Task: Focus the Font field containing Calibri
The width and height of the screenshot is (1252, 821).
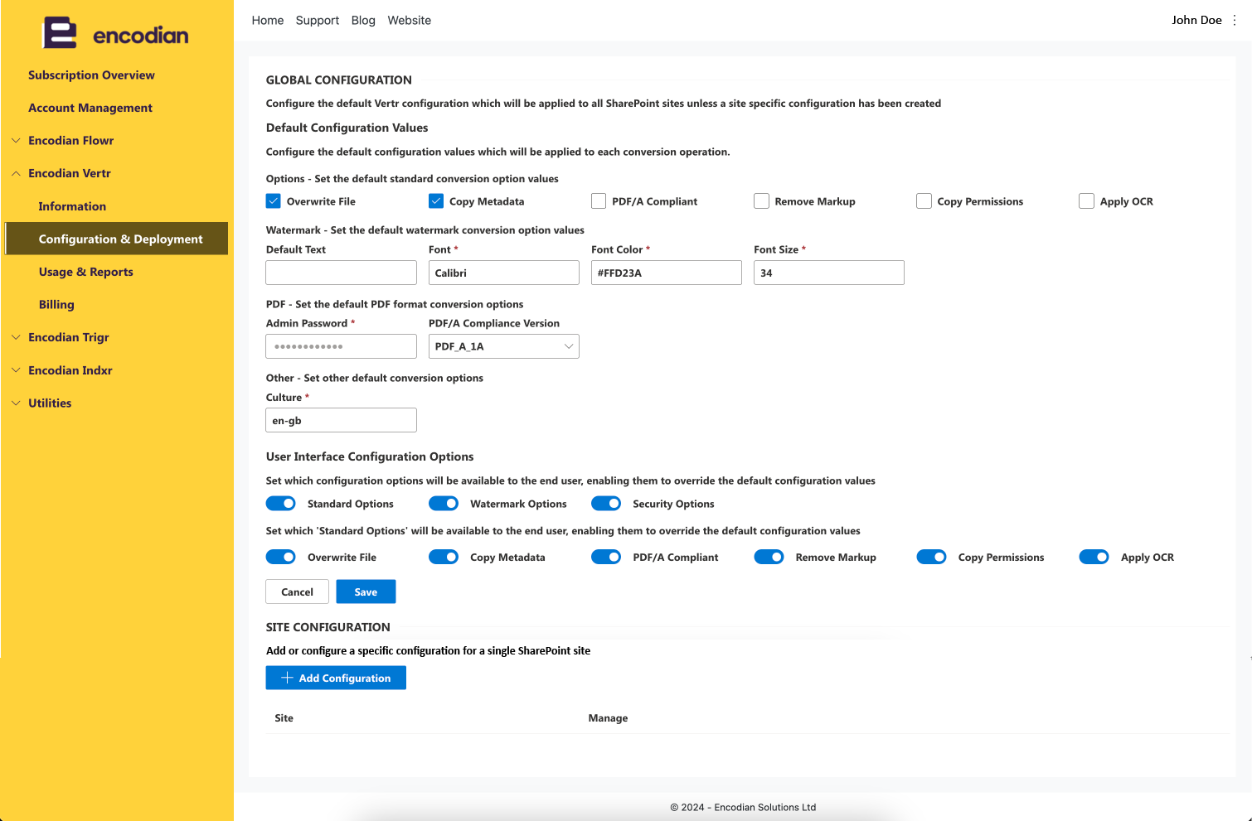Action: coord(504,273)
